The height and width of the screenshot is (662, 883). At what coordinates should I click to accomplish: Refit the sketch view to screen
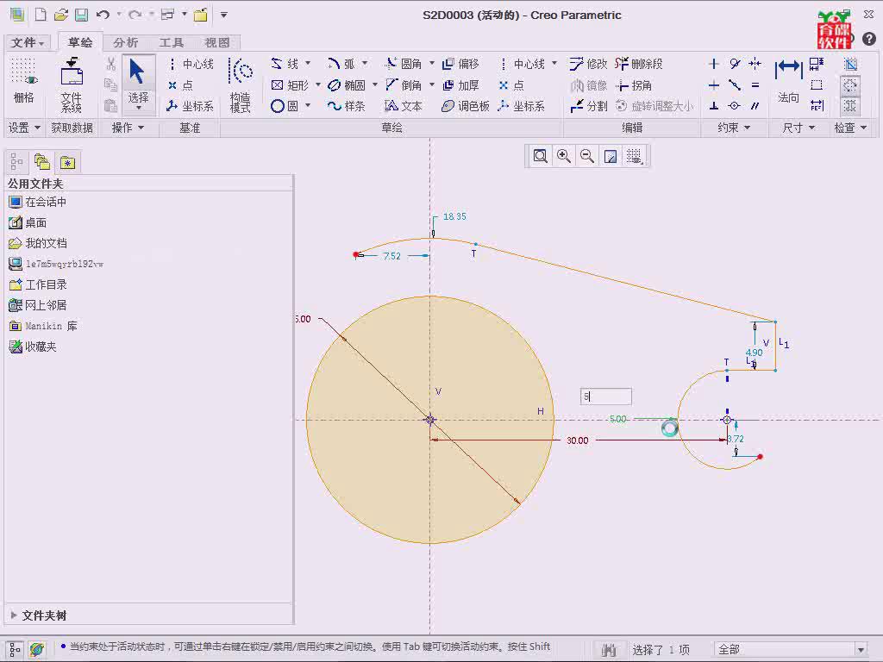point(540,156)
